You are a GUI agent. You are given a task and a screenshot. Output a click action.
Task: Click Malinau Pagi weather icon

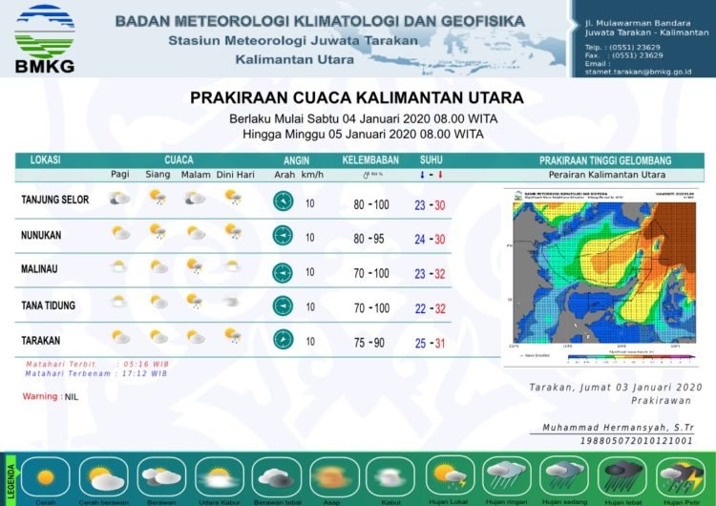click(118, 266)
